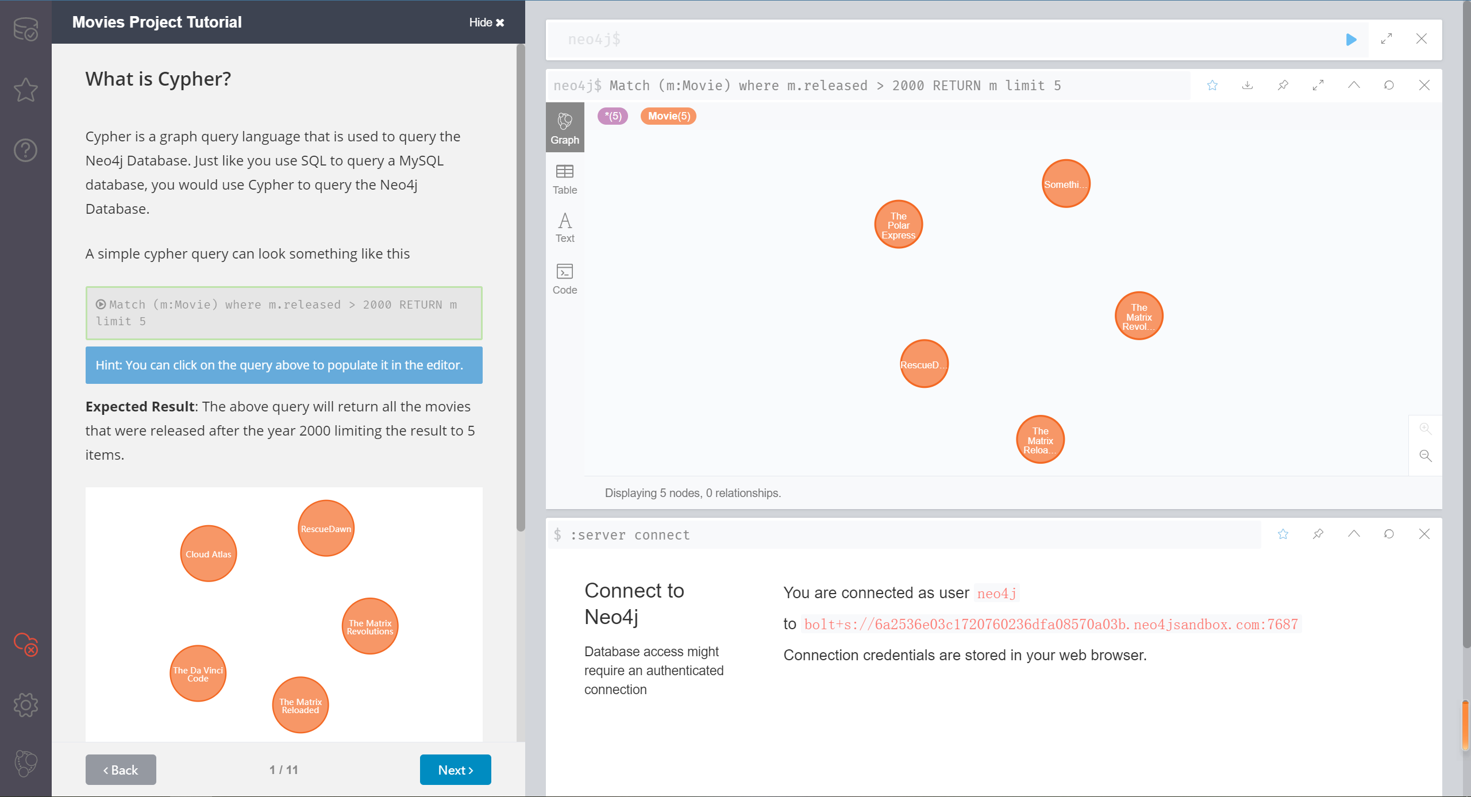This screenshot has width=1471, height=797.
Task: Click the Next button on tutorial panel
Action: pyautogui.click(x=455, y=769)
